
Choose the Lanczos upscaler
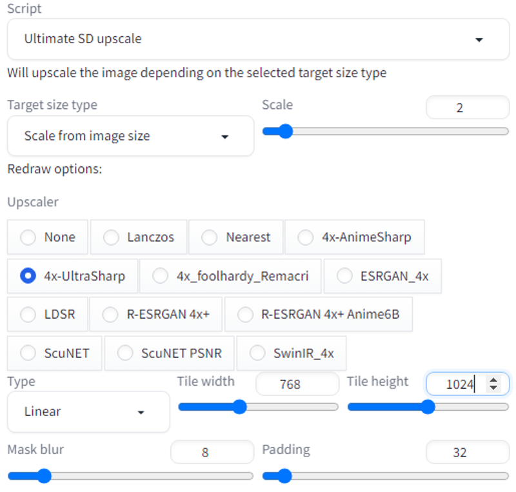click(x=139, y=237)
